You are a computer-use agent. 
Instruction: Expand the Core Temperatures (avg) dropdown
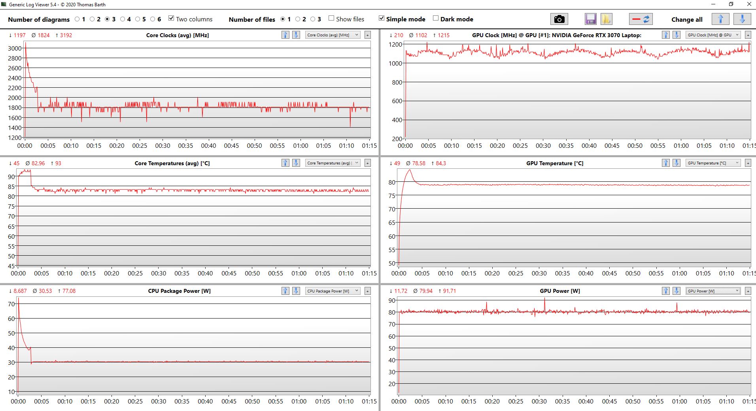tap(332, 163)
